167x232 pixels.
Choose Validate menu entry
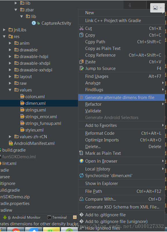[121, 111]
